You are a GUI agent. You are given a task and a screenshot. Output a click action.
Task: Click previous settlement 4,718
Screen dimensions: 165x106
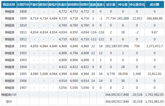coord(74,18)
